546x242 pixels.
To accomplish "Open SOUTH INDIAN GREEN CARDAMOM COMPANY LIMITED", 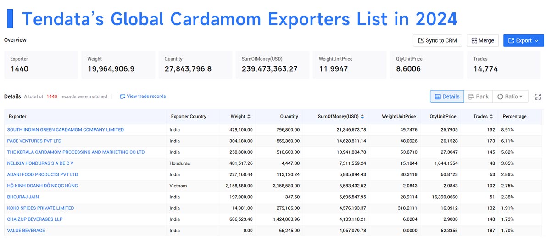I will (66, 129).
